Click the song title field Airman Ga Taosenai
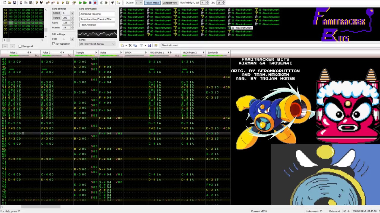 [x=97, y=14]
